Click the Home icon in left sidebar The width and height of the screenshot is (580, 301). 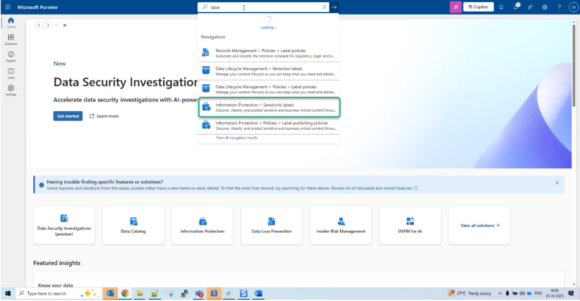click(x=11, y=22)
